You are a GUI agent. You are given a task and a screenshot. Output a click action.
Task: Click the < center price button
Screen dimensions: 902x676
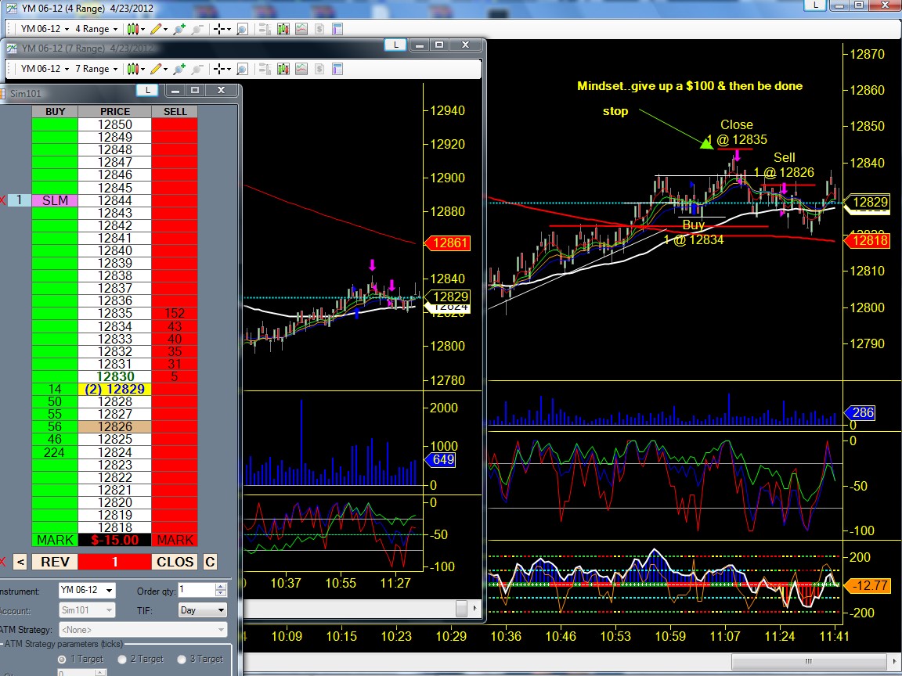(20, 562)
